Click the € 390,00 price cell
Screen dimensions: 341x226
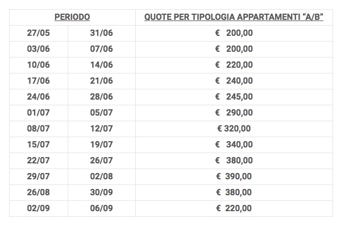234,176
